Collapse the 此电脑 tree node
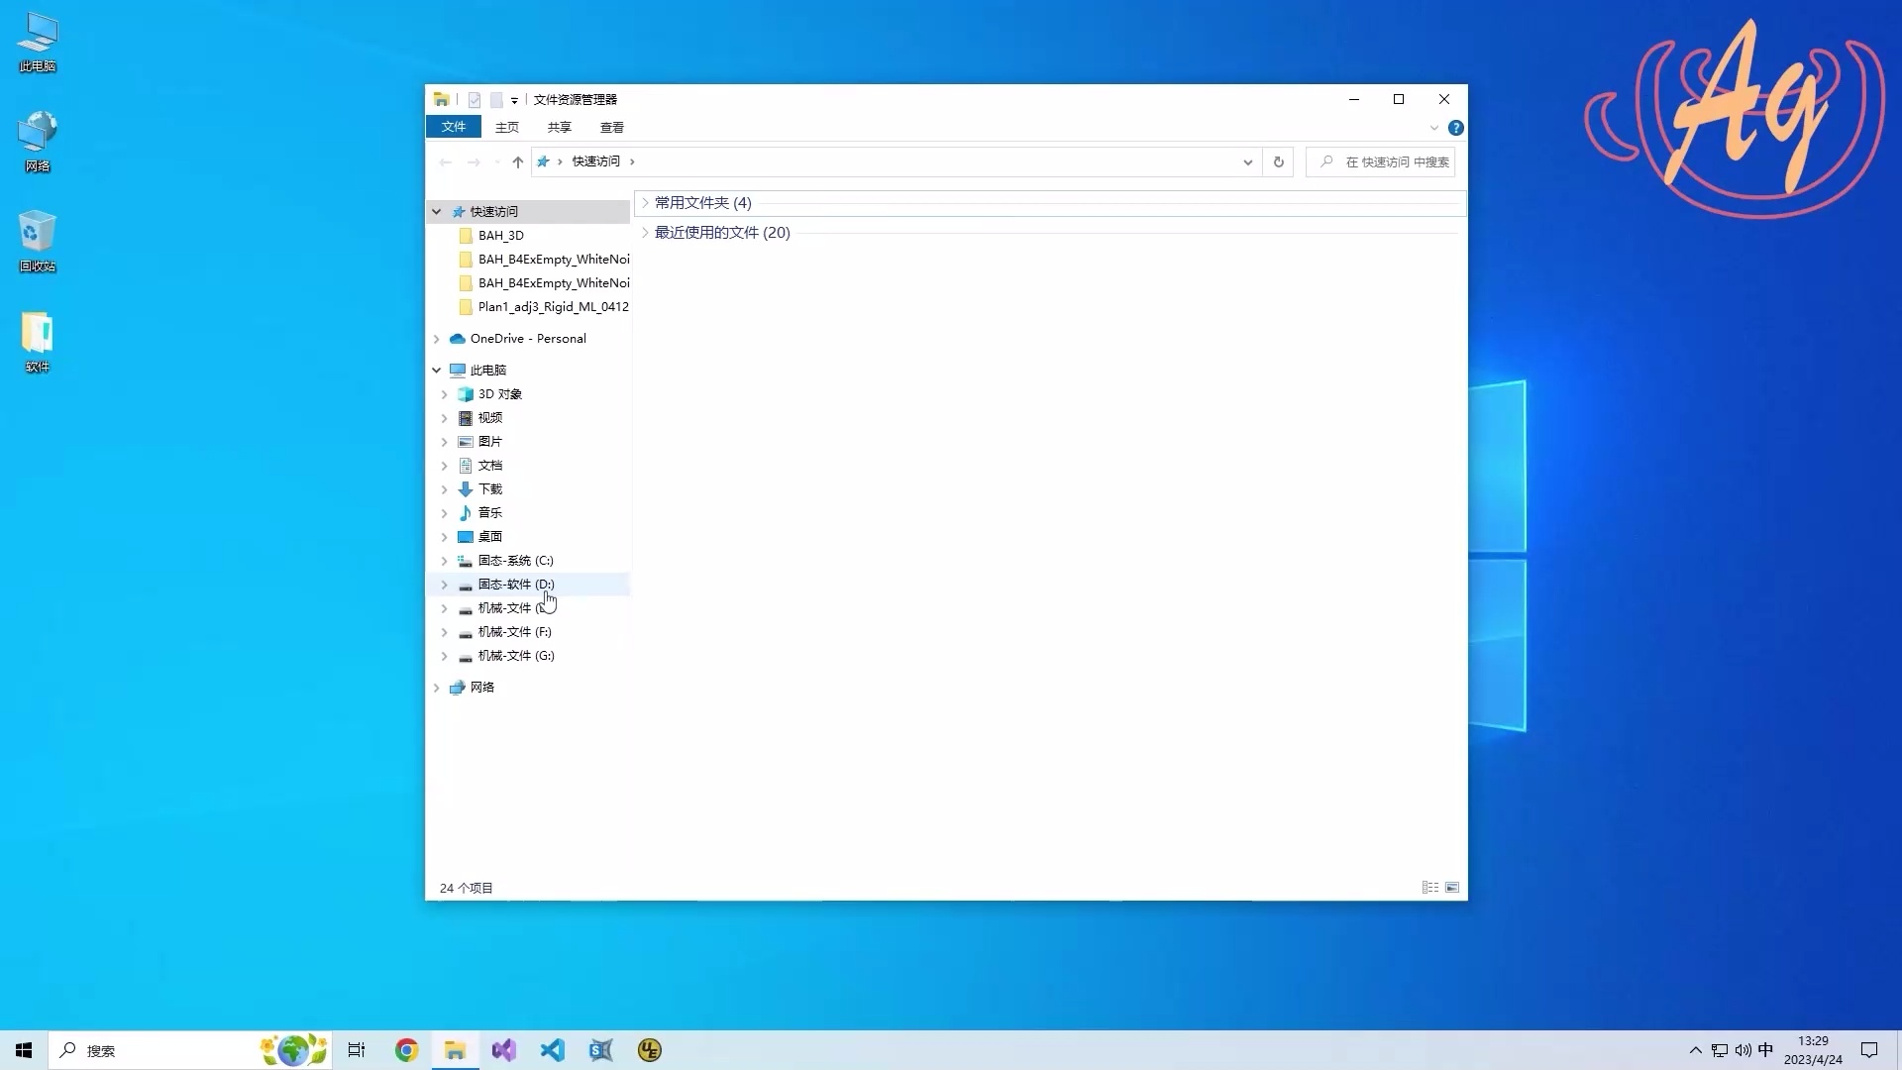Viewport: 1902px width, 1070px height. [436, 369]
